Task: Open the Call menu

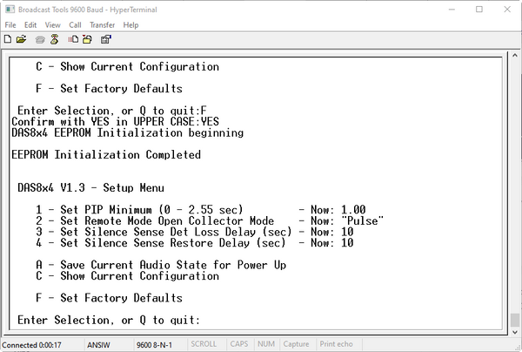Action: click(75, 25)
